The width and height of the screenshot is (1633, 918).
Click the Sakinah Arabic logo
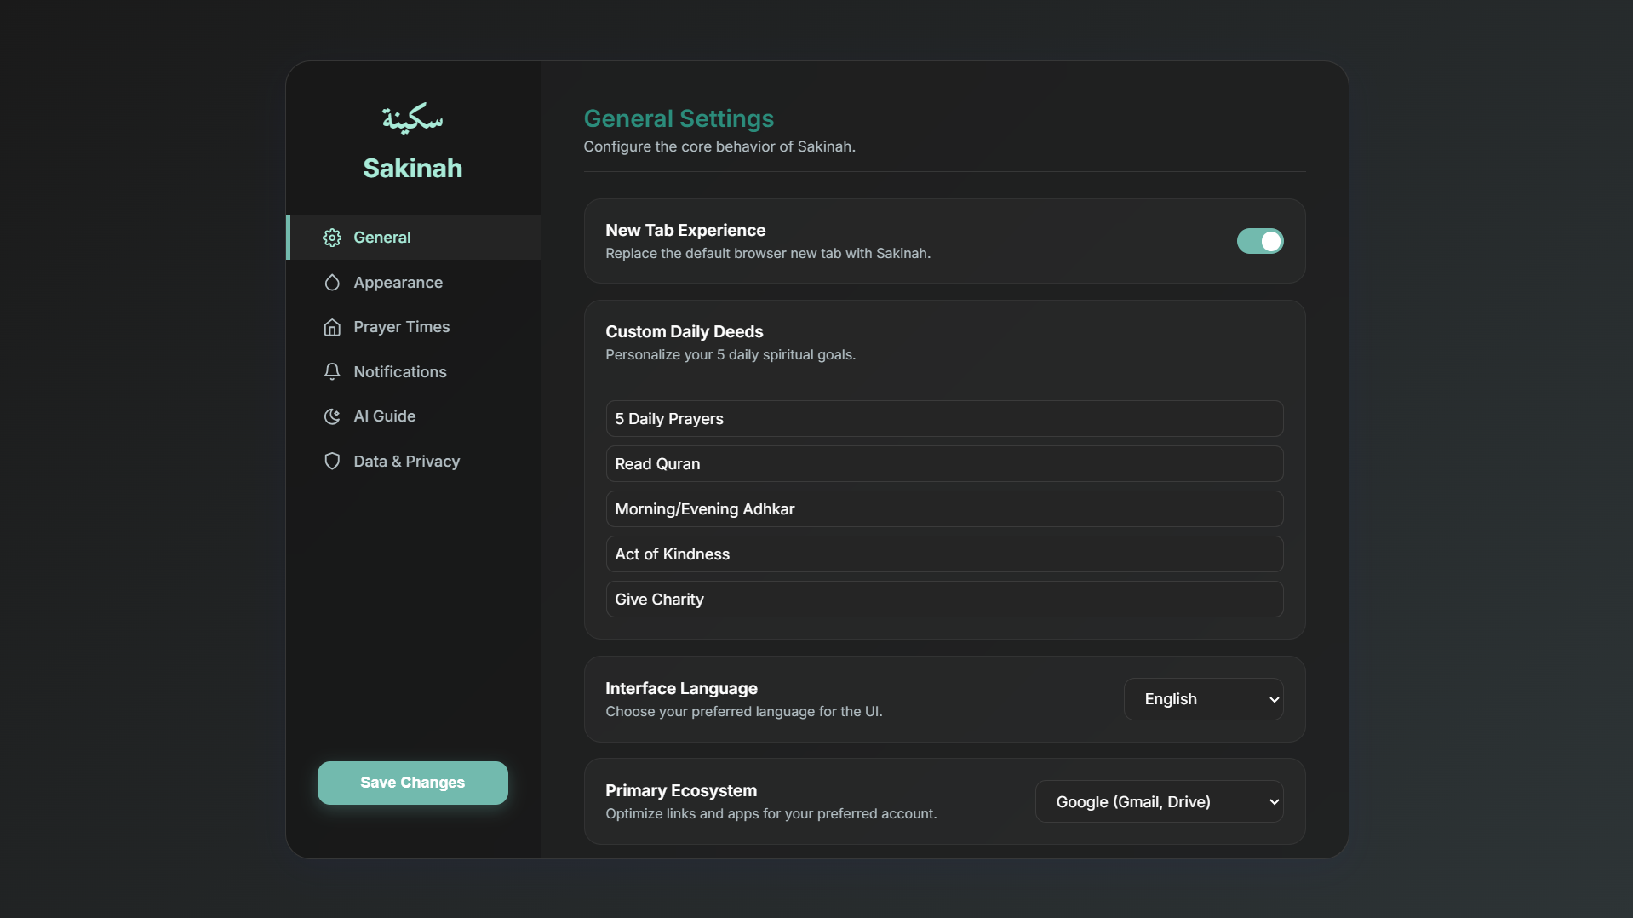pos(413,118)
